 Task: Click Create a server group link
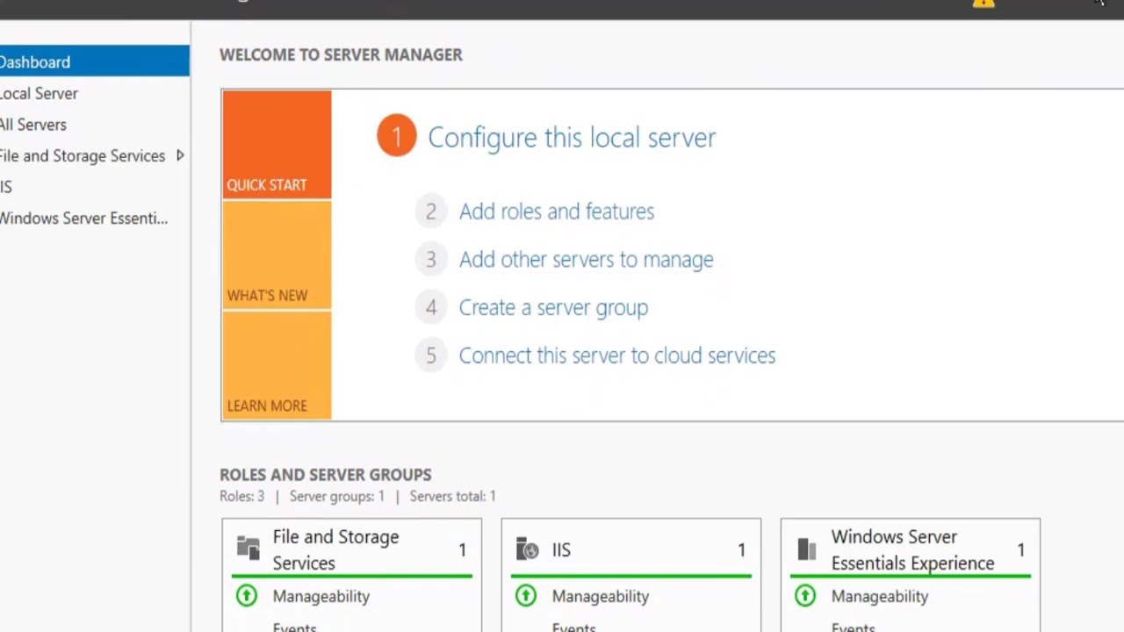coord(553,308)
